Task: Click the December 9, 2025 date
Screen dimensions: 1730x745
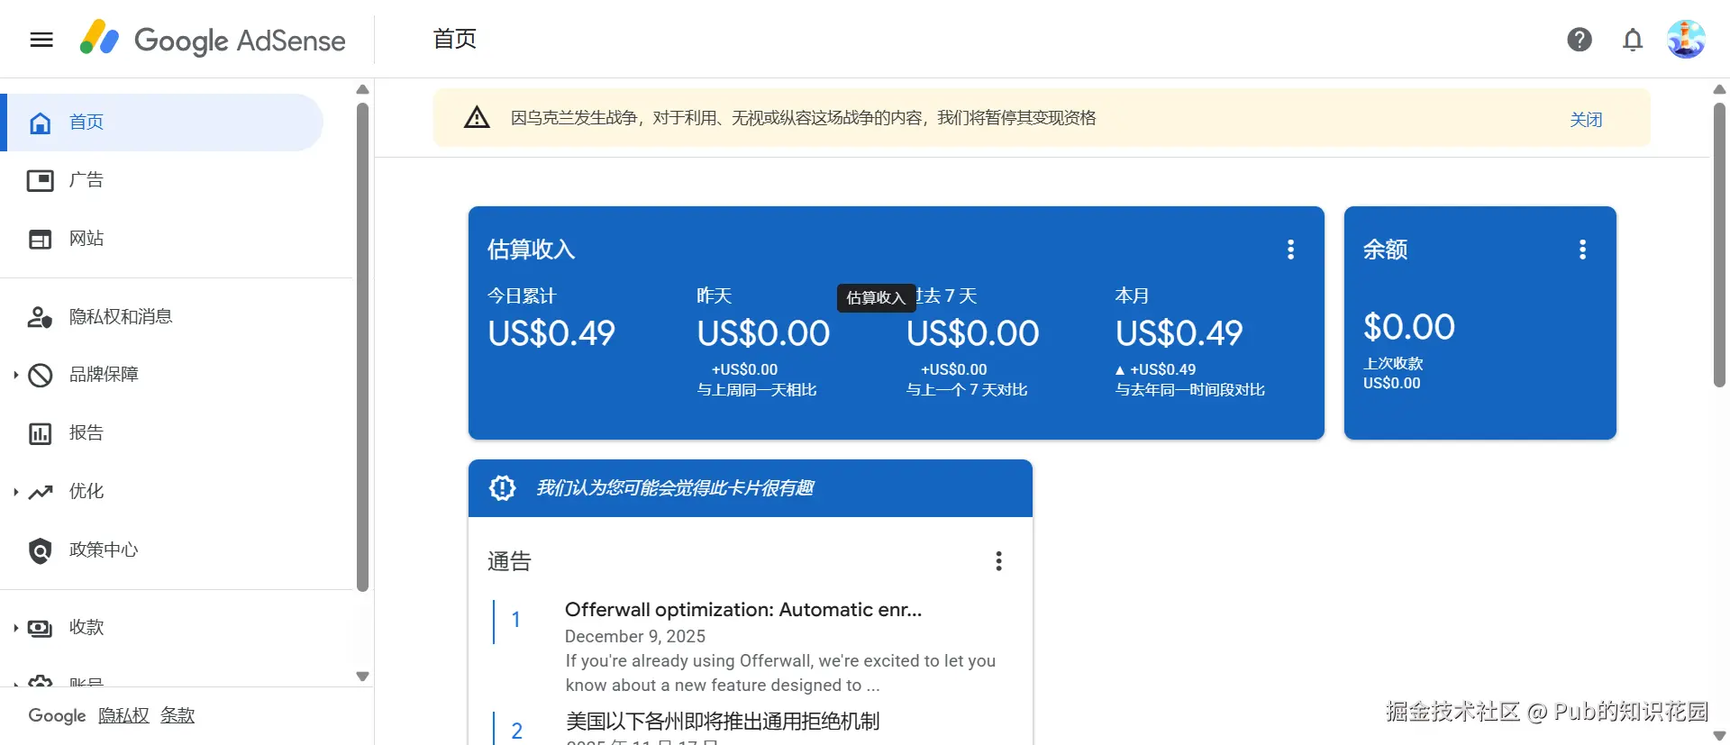Action: (x=635, y=636)
